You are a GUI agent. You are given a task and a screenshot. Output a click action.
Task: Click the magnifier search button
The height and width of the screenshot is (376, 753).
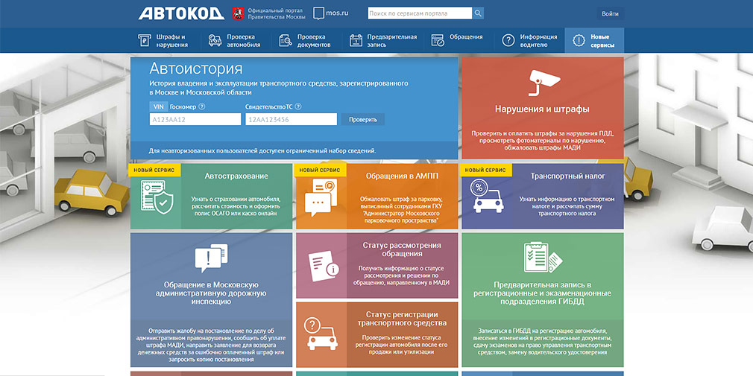478,13
